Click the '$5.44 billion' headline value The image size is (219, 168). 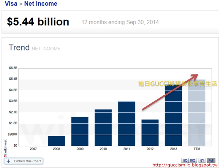(38, 22)
